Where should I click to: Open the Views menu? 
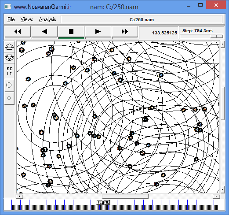click(x=27, y=19)
